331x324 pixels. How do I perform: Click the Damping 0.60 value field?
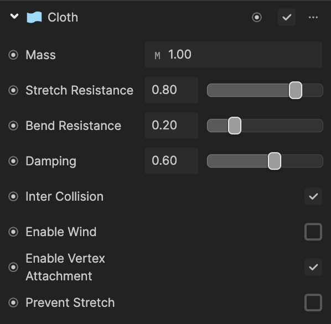(x=172, y=161)
